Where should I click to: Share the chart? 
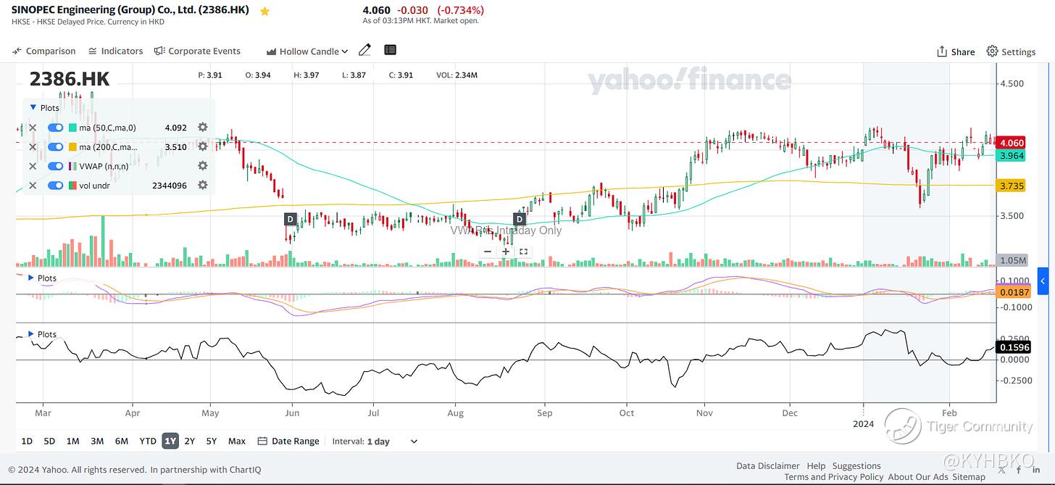[x=956, y=51]
